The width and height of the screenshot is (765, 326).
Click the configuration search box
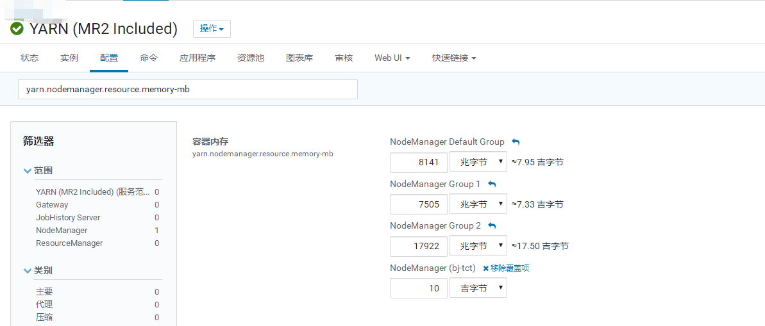[x=188, y=89]
